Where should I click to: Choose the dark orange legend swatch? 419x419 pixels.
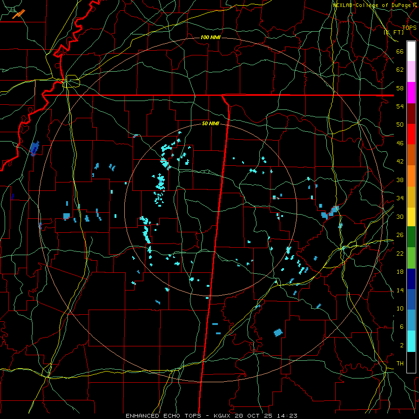click(x=411, y=155)
